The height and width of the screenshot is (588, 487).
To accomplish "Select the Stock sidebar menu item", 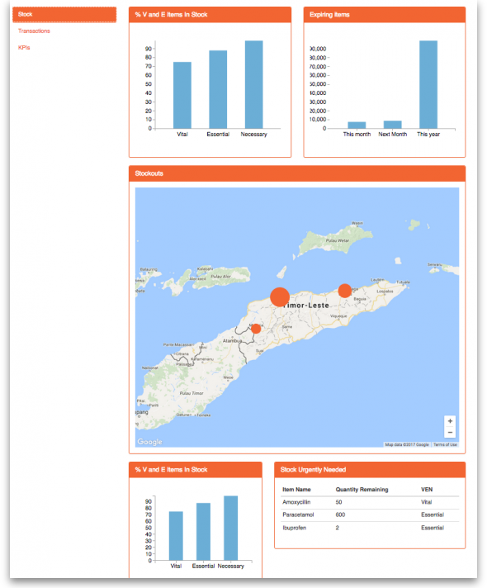I will pyautogui.click(x=64, y=15).
